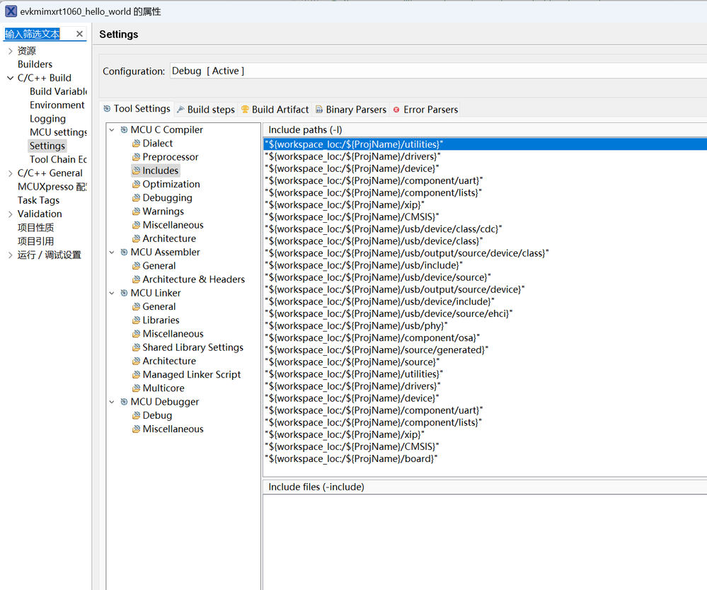This screenshot has width=707, height=590.
Task: Expand the 运行 / 调试设置 category
Action: (10, 255)
